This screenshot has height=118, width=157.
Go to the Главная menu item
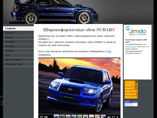tap(18, 29)
